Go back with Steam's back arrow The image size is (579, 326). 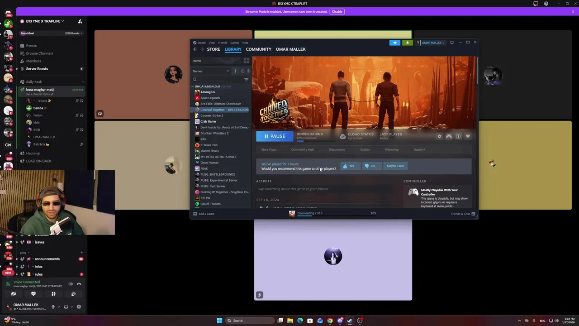tap(195, 49)
